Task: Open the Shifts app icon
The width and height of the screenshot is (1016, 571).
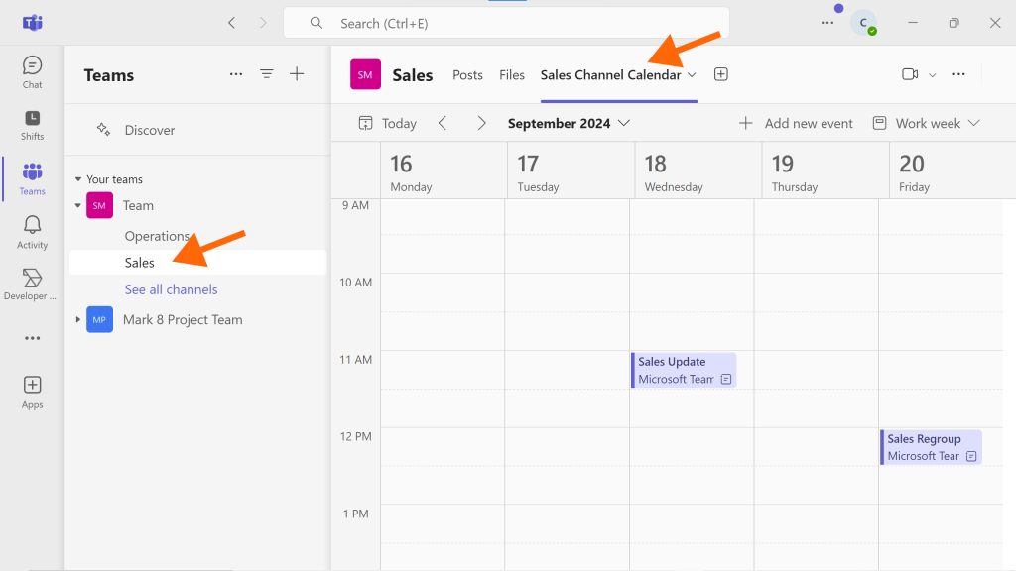Action: 32,125
